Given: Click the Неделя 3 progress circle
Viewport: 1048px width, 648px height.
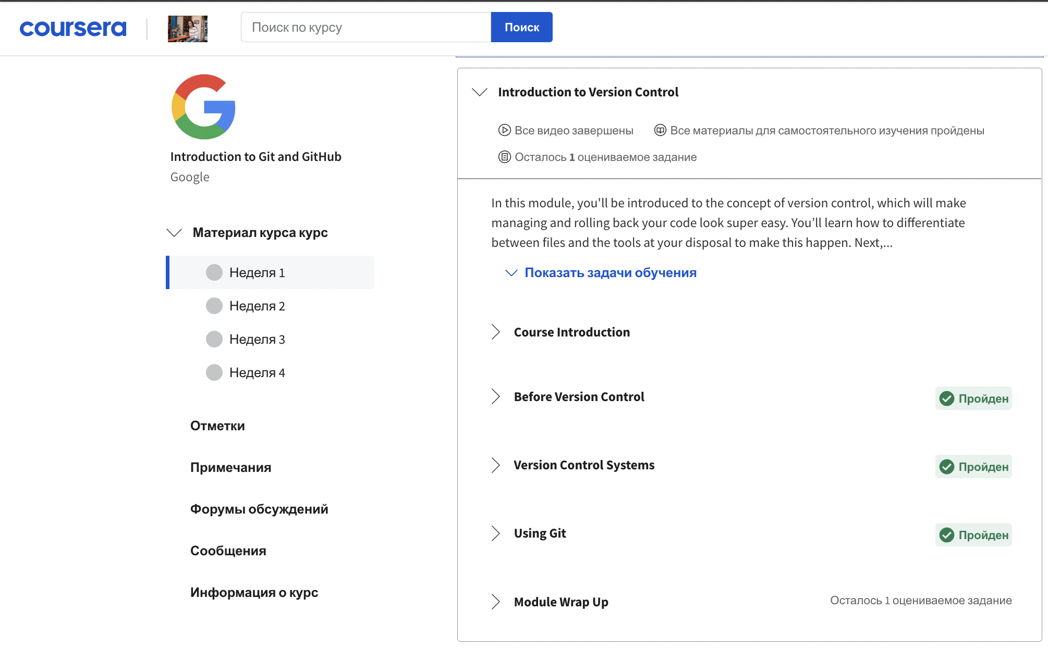Looking at the screenshot, I should pos(214,339).
